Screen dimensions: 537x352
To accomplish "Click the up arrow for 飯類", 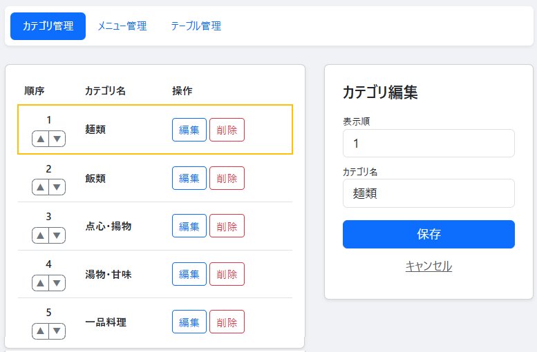I will pyautogui.click(x=41, y=187).
